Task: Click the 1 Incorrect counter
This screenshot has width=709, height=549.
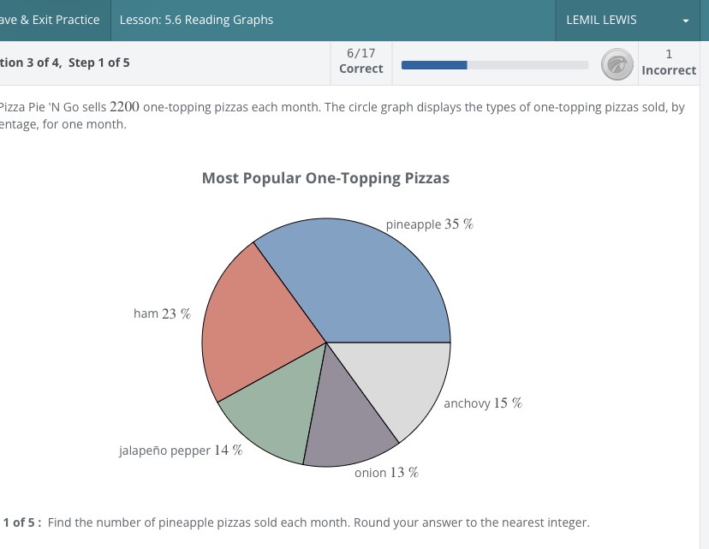Action: coord(669,59)
